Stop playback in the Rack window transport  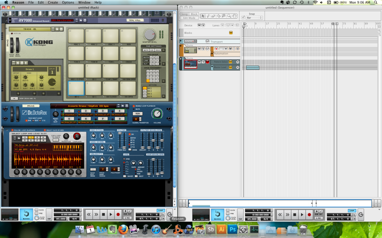click(x=103, y=215)
